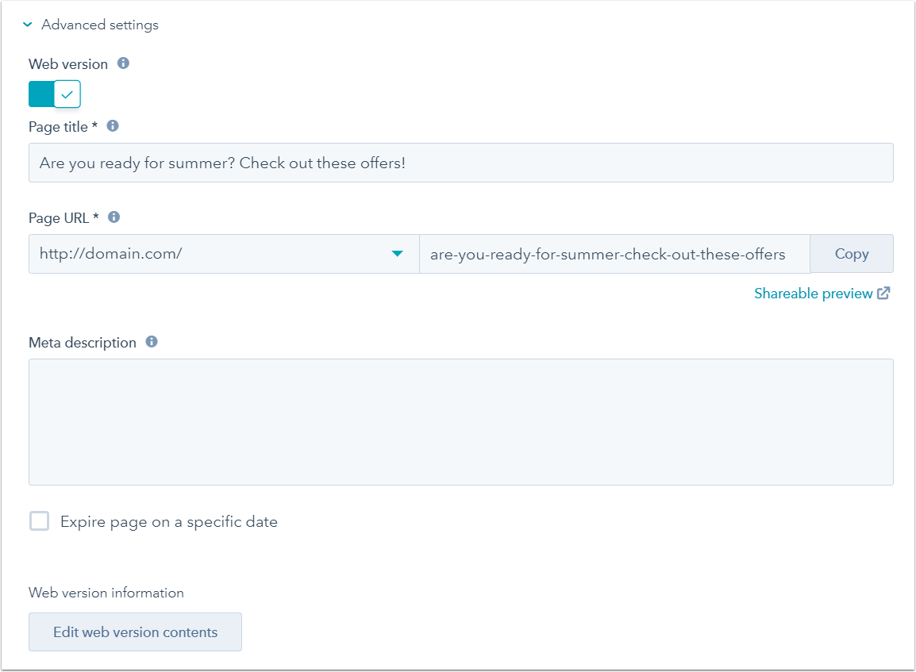This screenshot has width=916, height=672.
Task: Click the teal caret arrow in domain selector
Action: pyautogui.click(x=397, y=254)
